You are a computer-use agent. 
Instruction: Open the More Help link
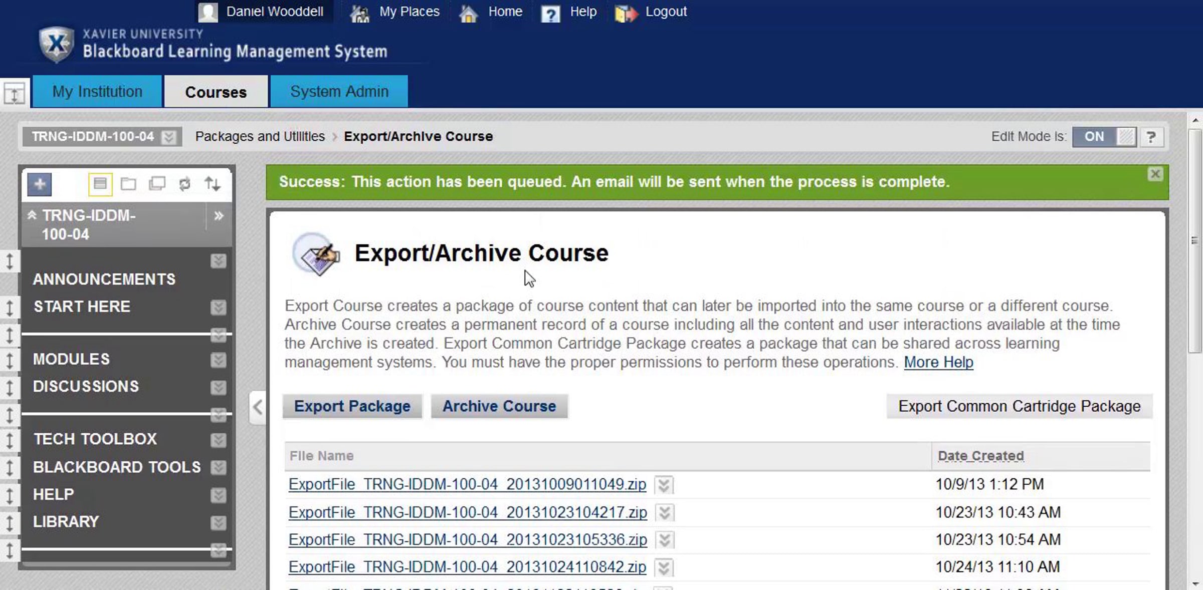pyautogui.click(x=939, y=362)
